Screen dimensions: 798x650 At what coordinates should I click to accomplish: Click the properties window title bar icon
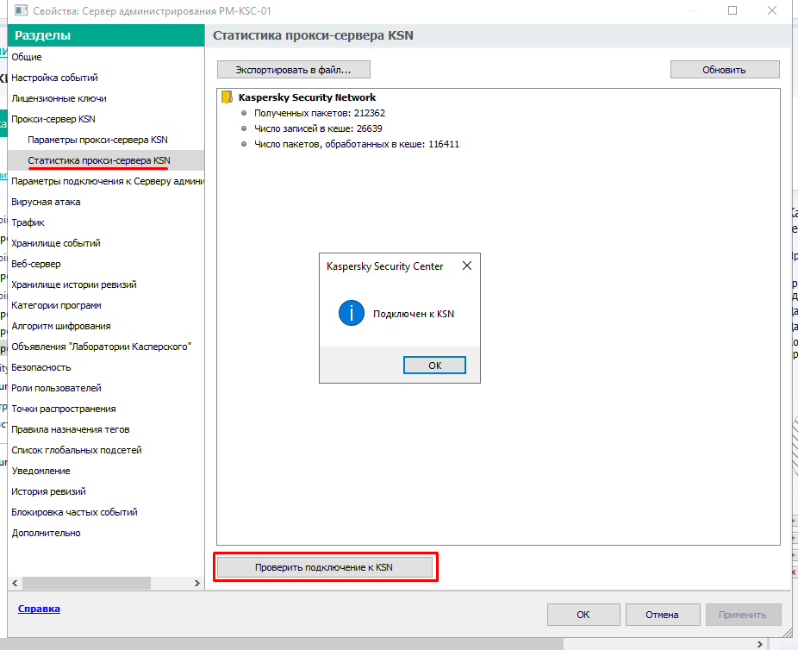(x=21, y=9)
